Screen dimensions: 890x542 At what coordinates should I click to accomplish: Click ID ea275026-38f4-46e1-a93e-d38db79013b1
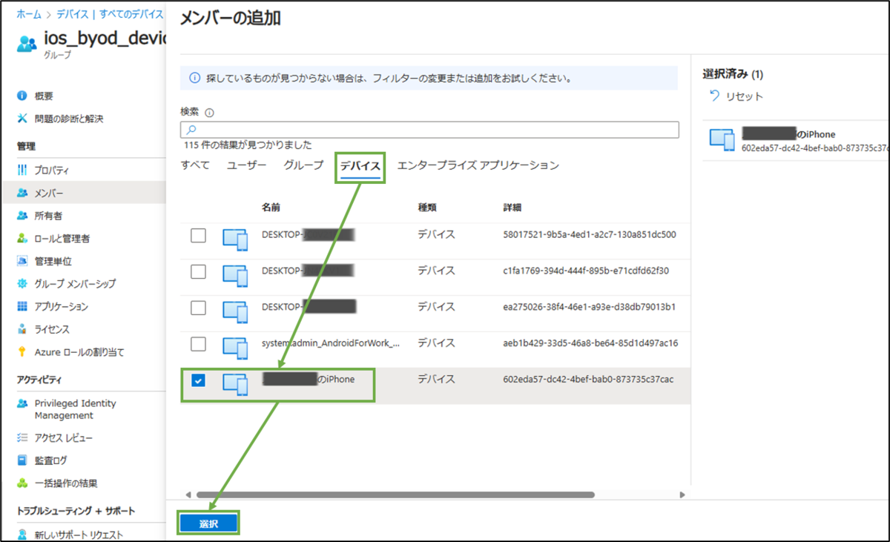589,307
